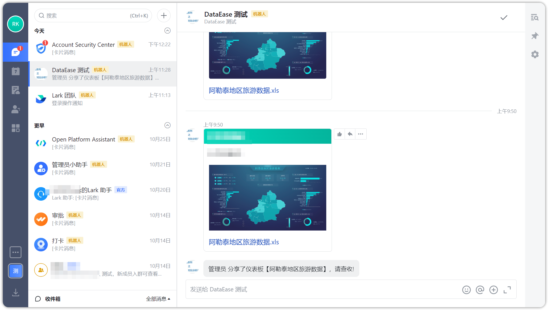
Task: Open the group chat dated 10月14日
Action: tap(103, 270)
